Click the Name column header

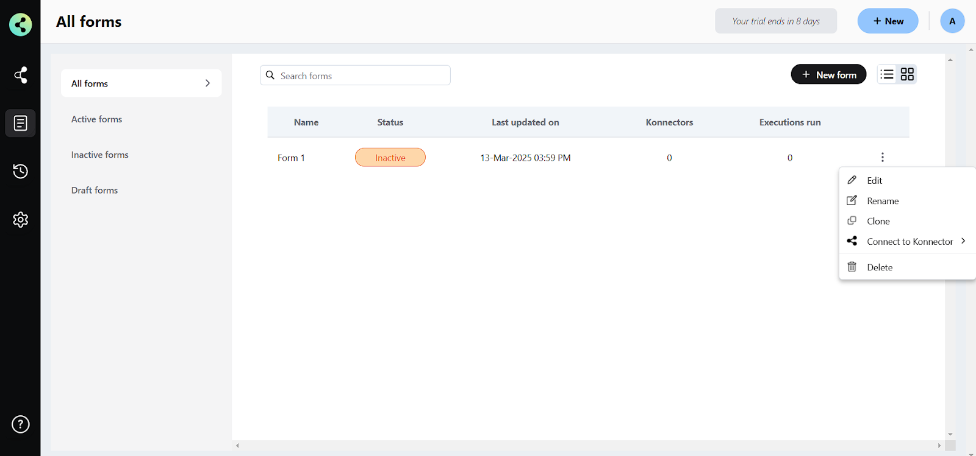(306, 122)
